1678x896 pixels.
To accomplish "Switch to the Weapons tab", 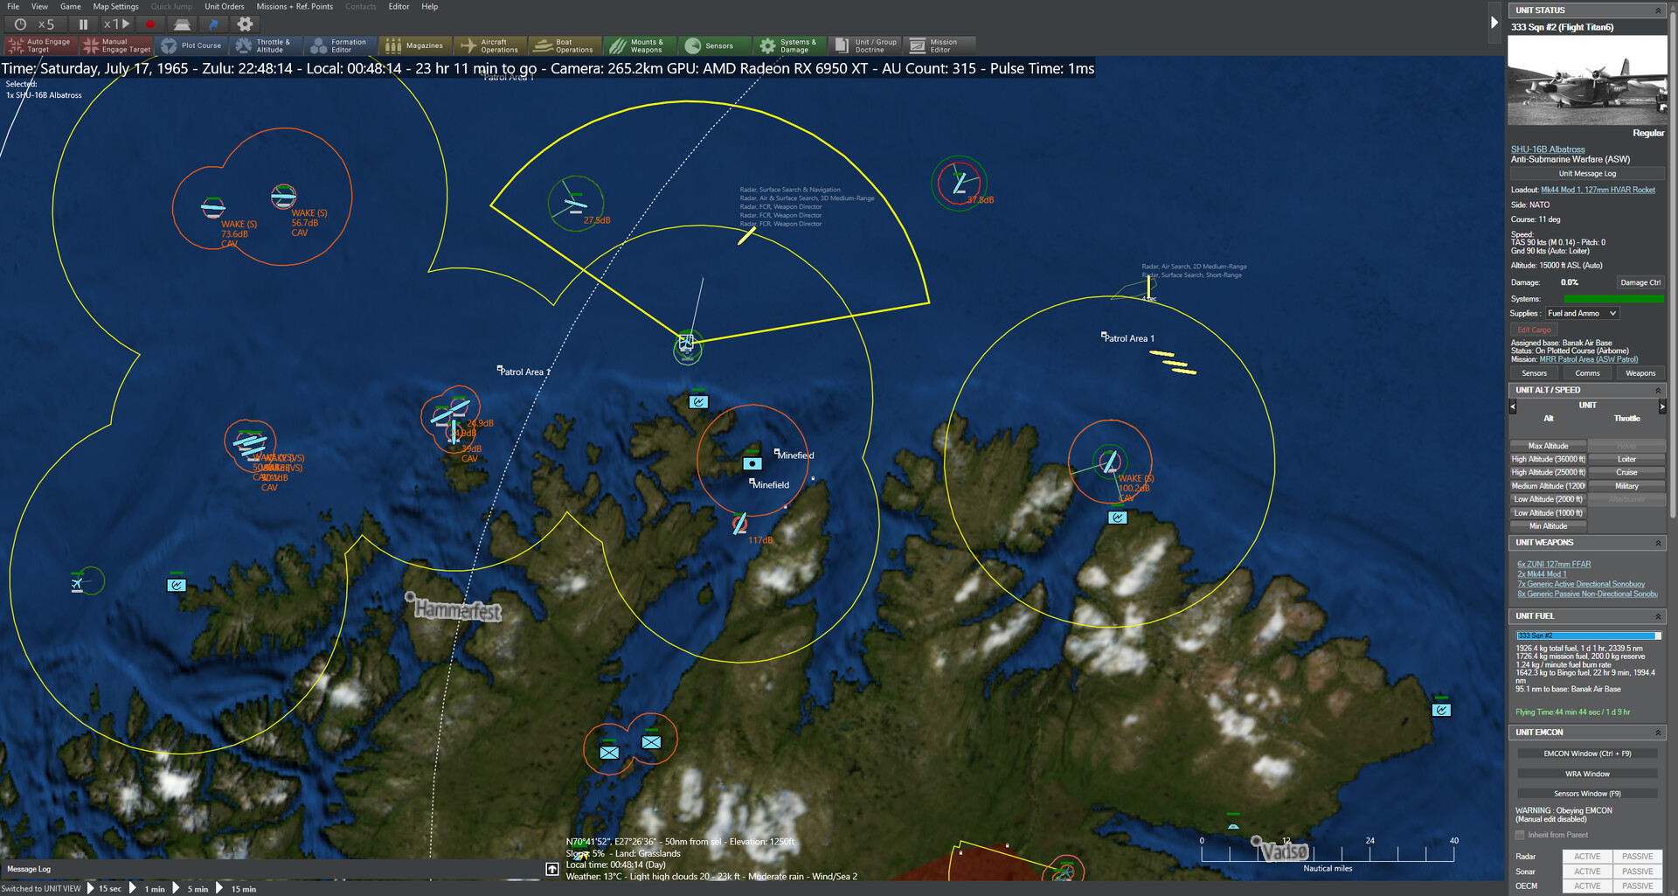I will (x=1640, y=372).
